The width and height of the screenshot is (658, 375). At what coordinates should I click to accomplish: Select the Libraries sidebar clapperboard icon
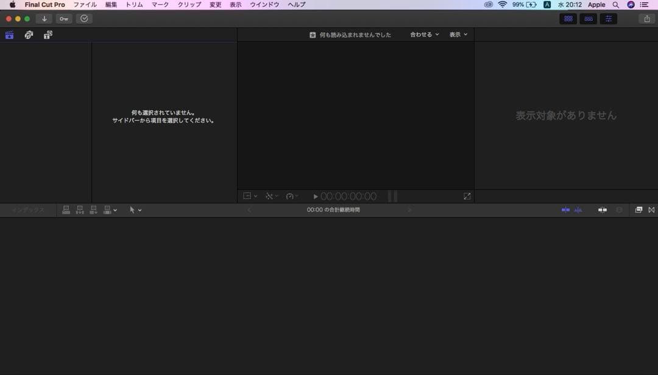[9, 35]
